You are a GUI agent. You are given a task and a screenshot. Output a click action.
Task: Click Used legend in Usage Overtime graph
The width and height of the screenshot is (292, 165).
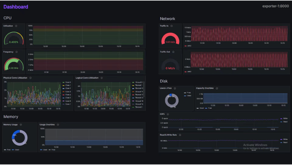coord(43,150)
